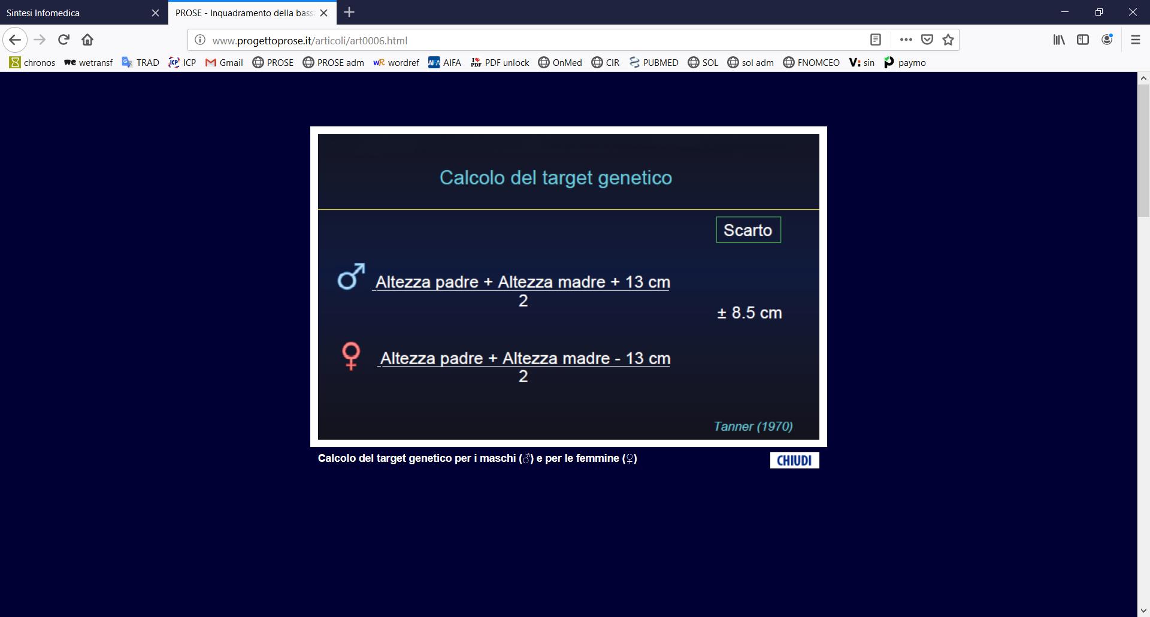Reload the current page
The image size is (1150, 617).
[x=63, y=40]
